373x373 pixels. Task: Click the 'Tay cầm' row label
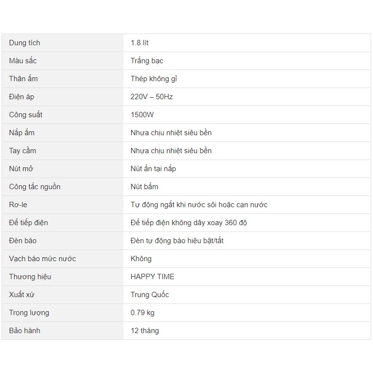(x=22, y=151)
